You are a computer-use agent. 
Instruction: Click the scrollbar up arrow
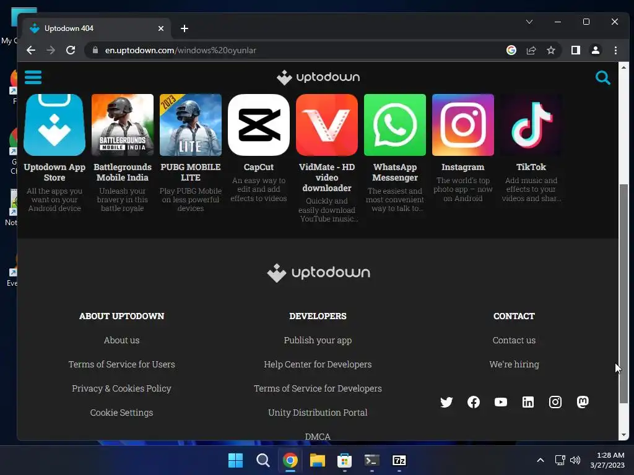(x=623, y=67)
